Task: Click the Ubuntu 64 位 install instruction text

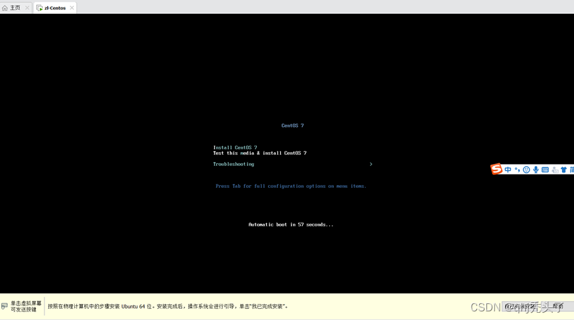Action: coord(168,307)
